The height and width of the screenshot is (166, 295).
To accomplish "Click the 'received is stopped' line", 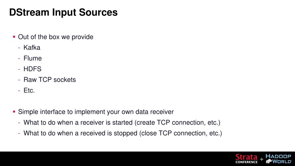I will pos(123,133).
